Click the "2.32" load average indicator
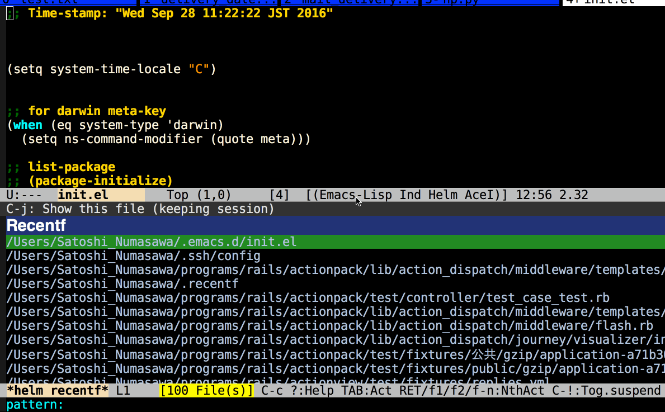The width and height of the screenshot is (665, 412). click(x=570, y=195)
